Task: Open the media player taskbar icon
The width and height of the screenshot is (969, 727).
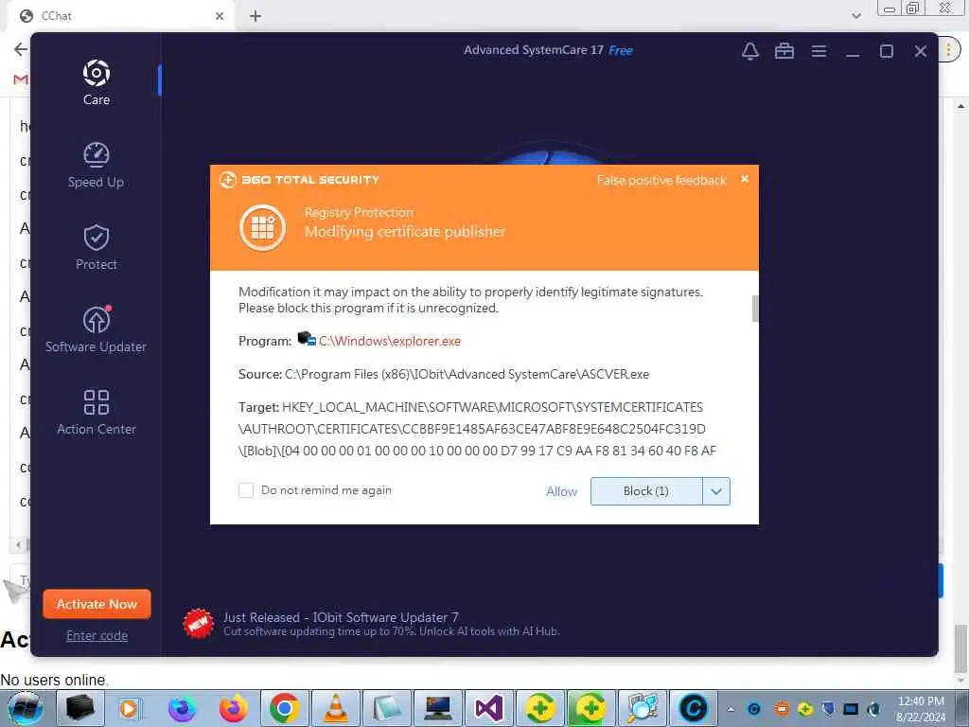Action: pos(129,708)
